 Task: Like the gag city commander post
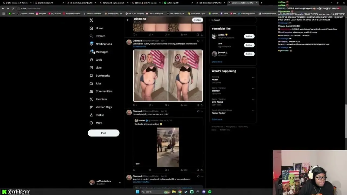tap(166, 170)
